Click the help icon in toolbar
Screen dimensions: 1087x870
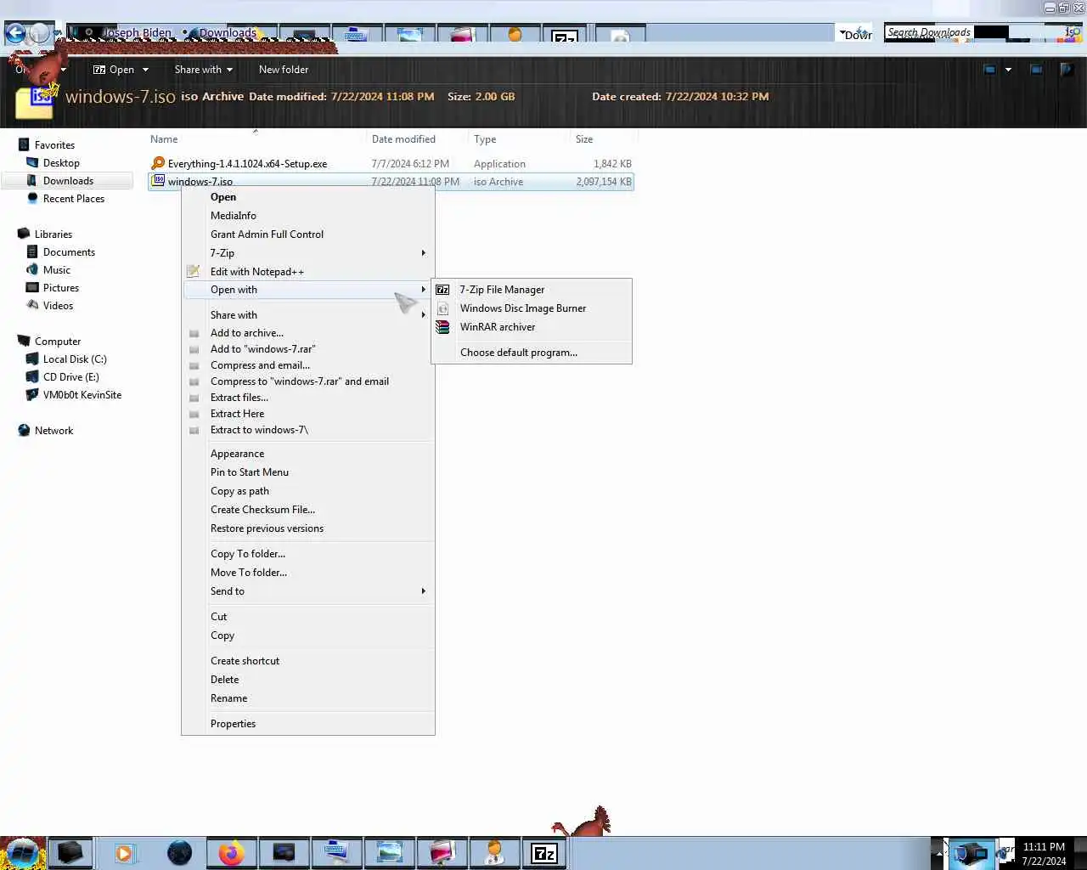pos(1067,70)
